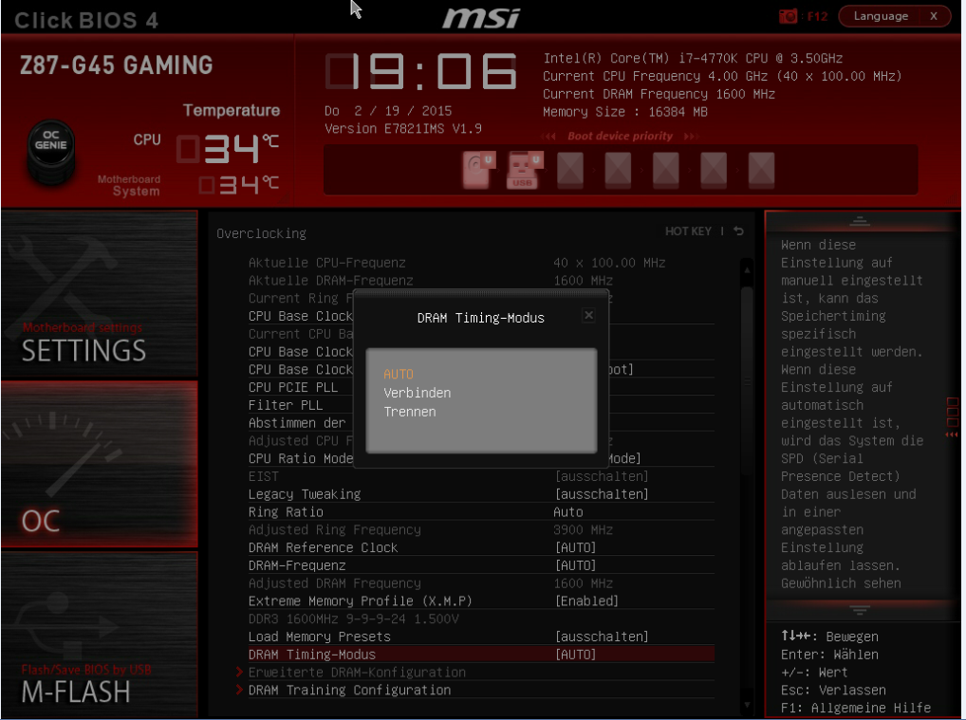Select highlighted DRAM Timing-Modus row label

coord(312,655)
